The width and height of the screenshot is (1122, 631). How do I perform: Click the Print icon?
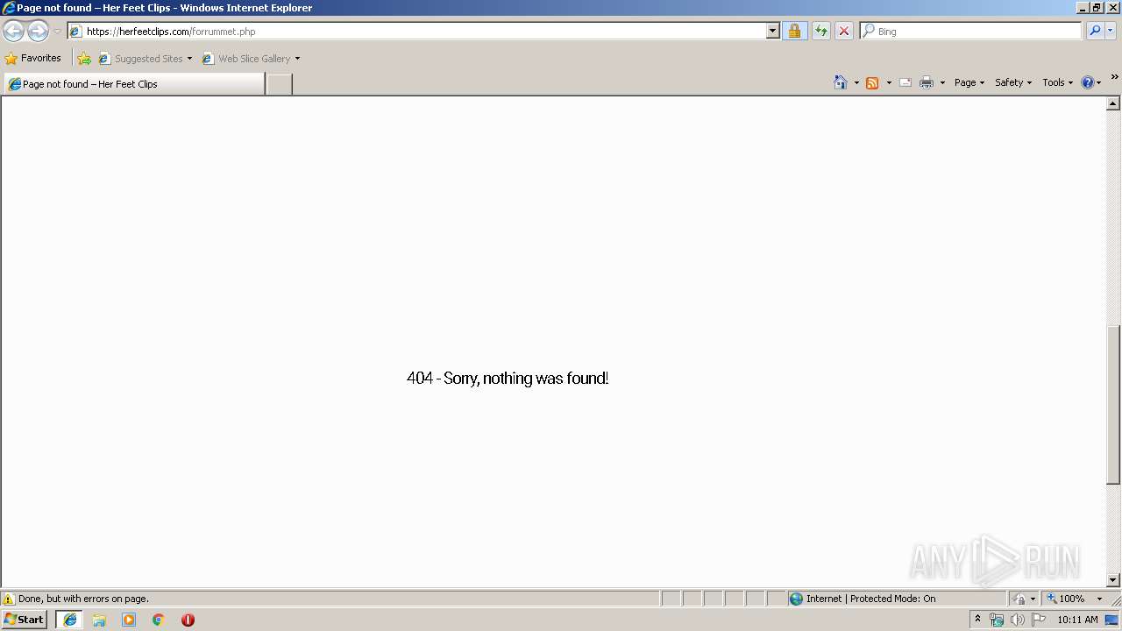tap(927, 82)
